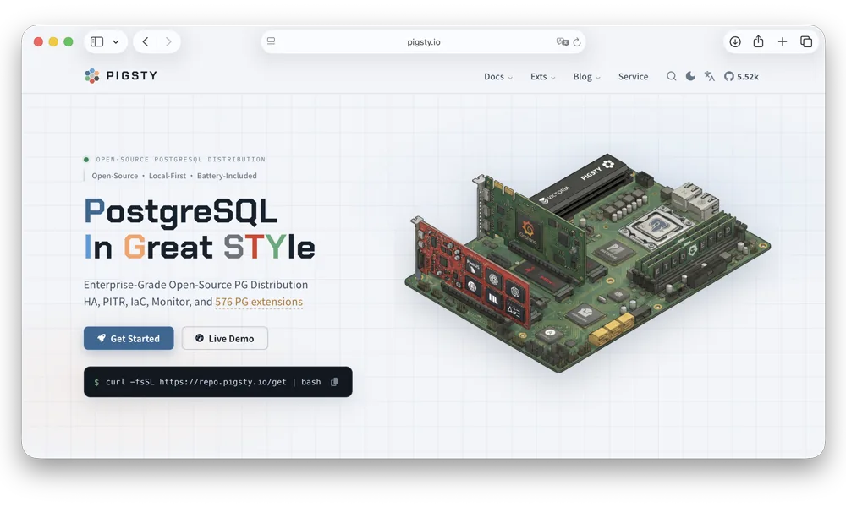Screen dimensions: 846x507
Task: Click the 'Battery-Included' tagline text
Action: pos(227,176)
